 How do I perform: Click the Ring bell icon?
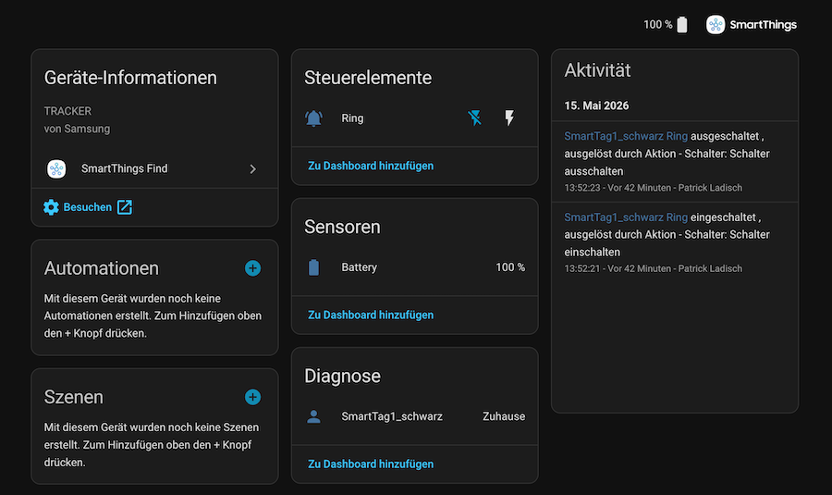point(313,118)
